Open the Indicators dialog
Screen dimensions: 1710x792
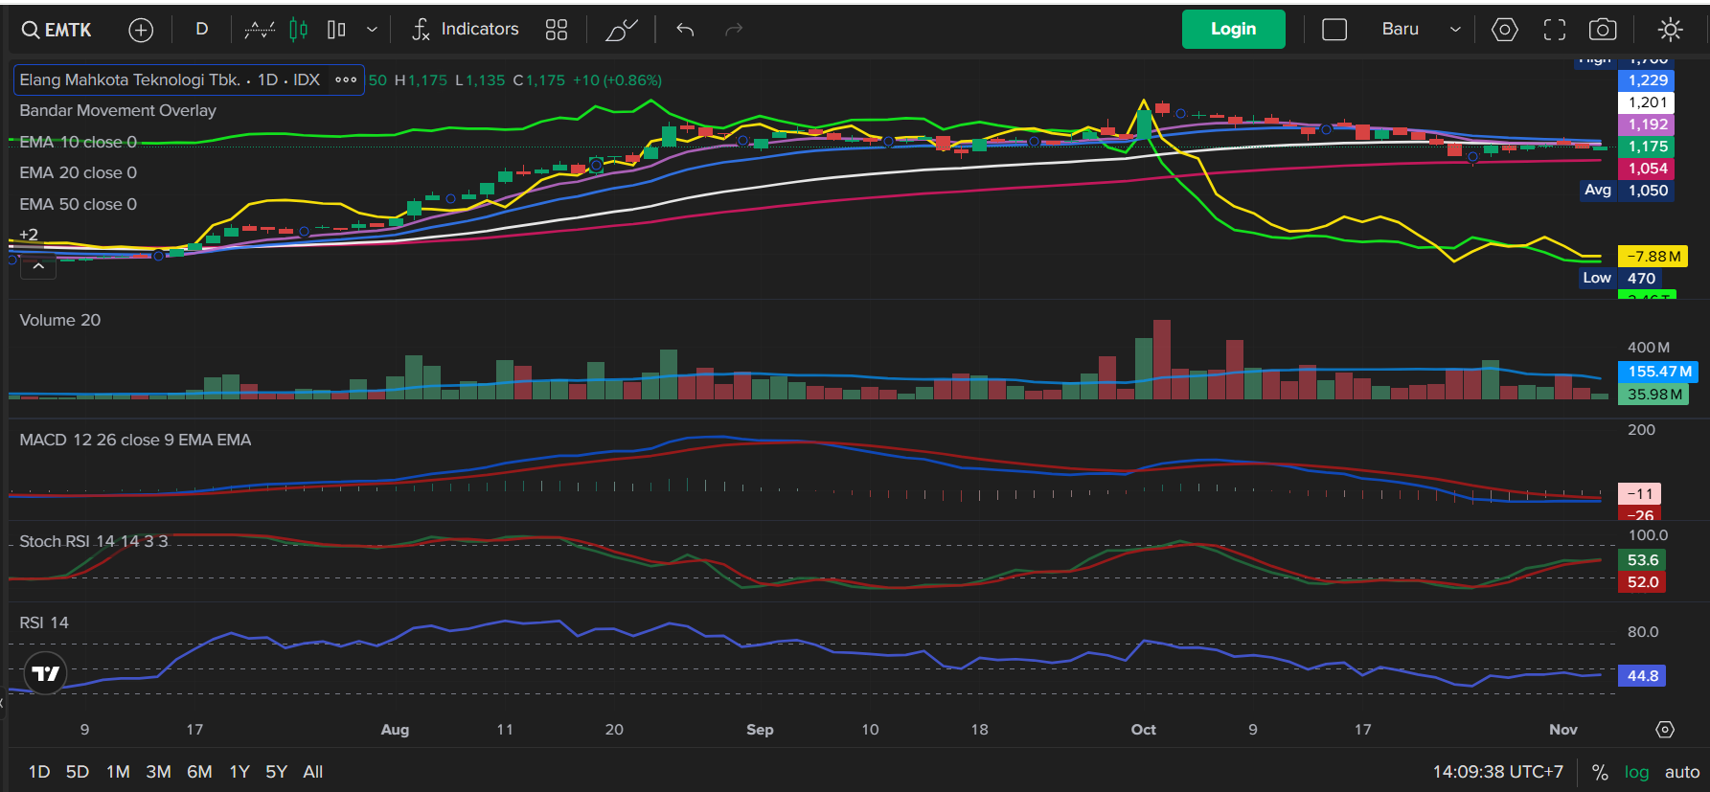click(466, 30)
